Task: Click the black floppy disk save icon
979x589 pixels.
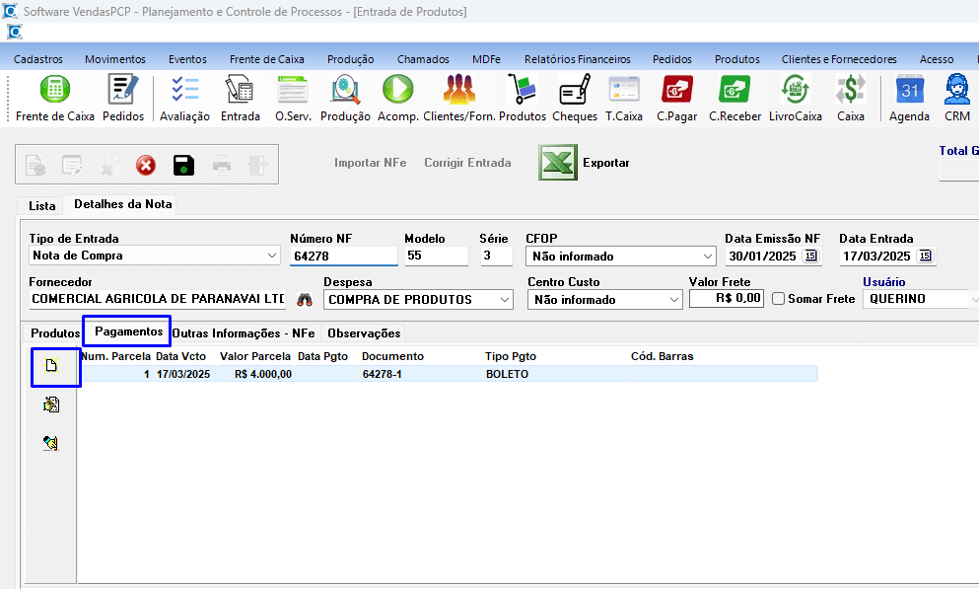Action: (183, 165)
